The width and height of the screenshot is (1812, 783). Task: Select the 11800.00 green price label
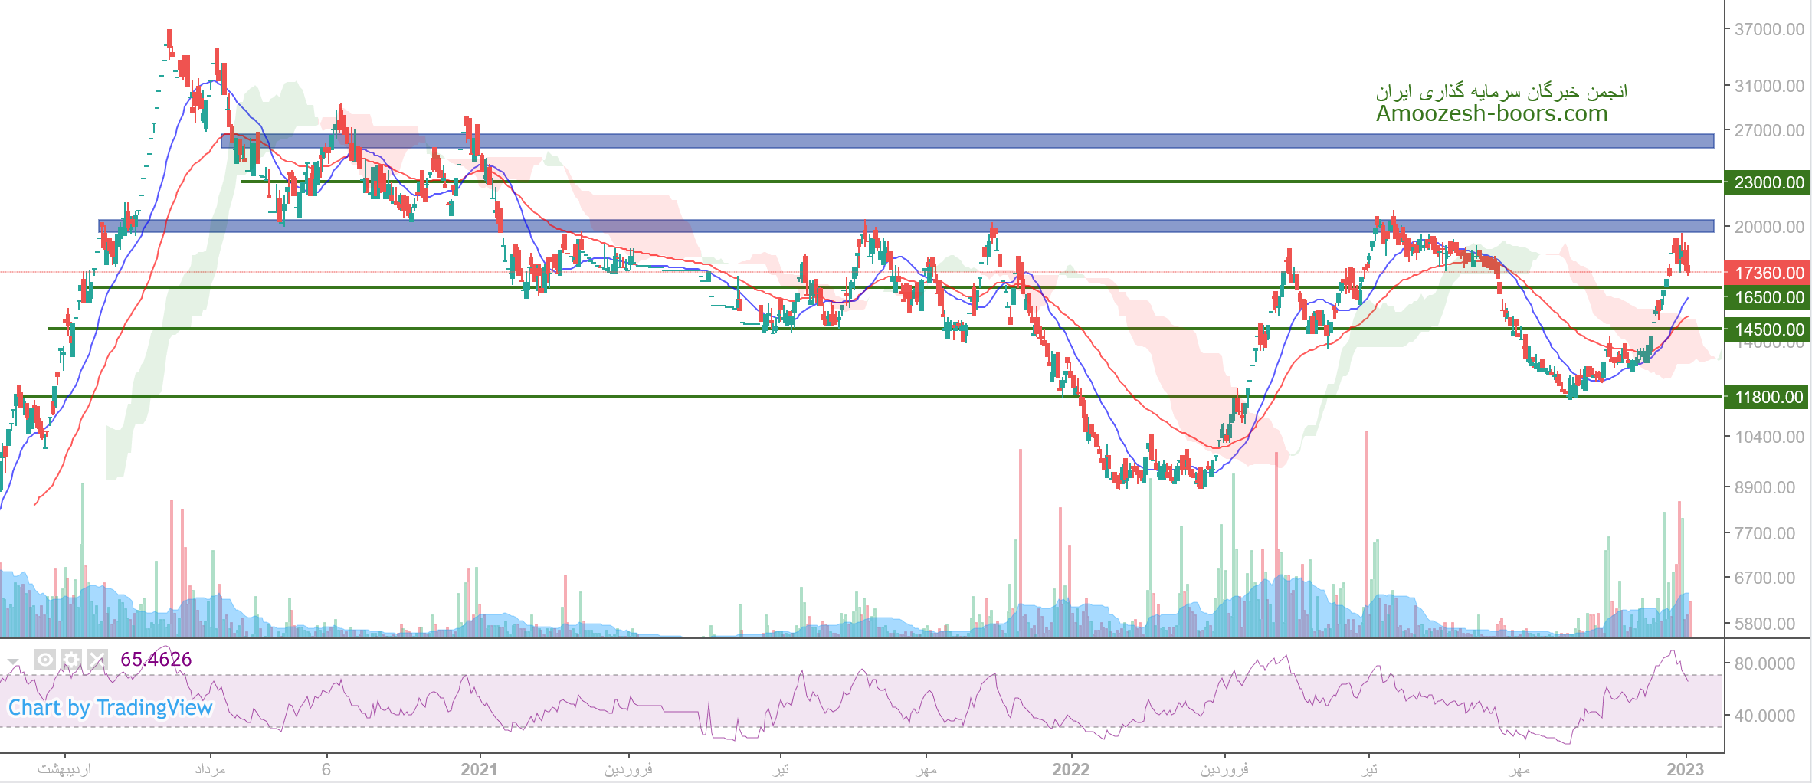[1768, 397]
